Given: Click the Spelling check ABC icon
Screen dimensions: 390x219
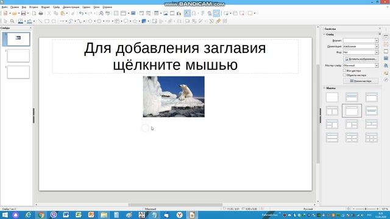Looking at the screenshot, I should [108, 13].
